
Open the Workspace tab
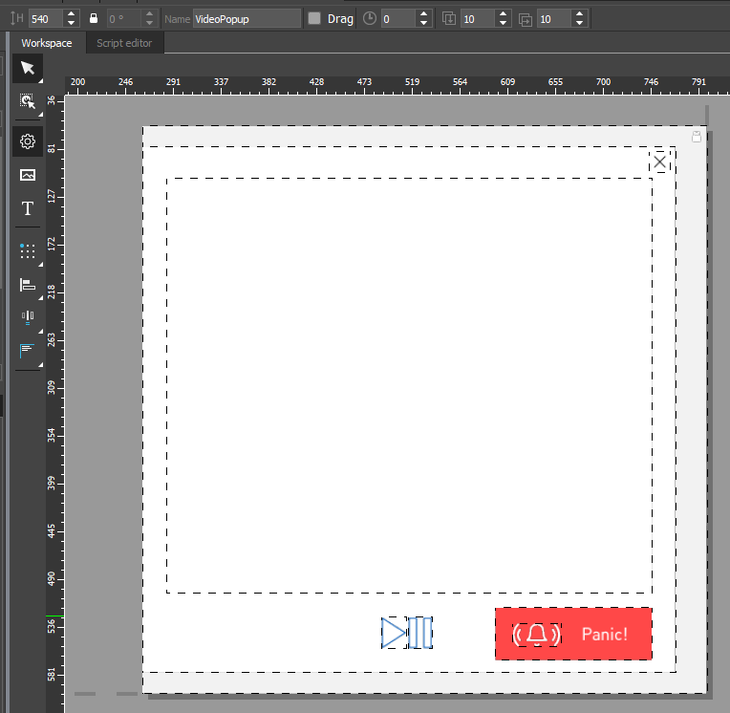(x=47, y=43)
